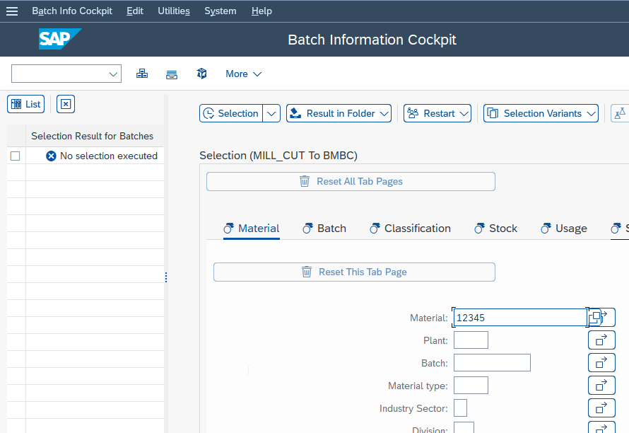
Task: Click the Material type input field
Action: [471, 386]
